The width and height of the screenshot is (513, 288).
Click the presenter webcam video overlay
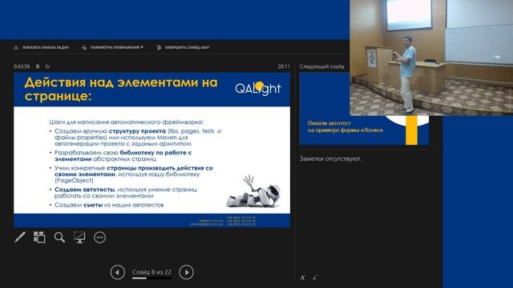click(x=431, y=58)
